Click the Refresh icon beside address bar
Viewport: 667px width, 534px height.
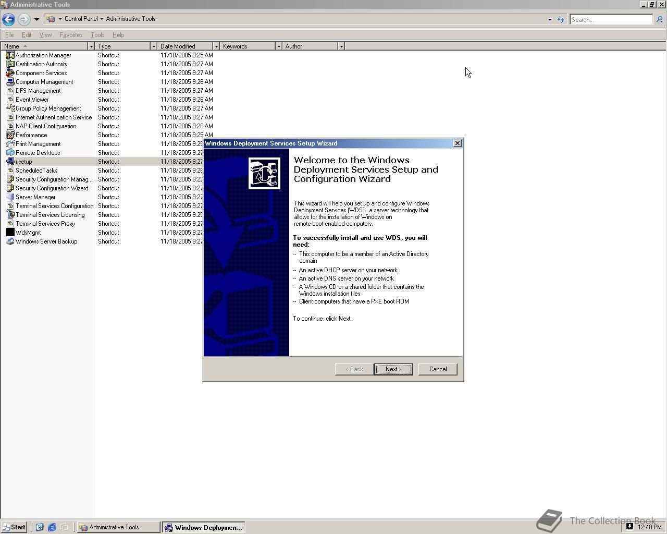point(561,19)
